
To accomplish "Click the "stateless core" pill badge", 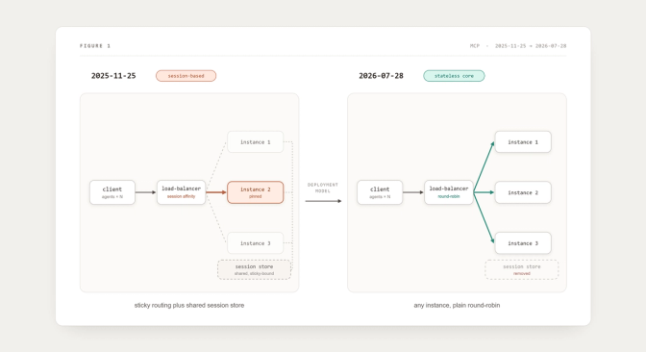I will pos(454,76).
